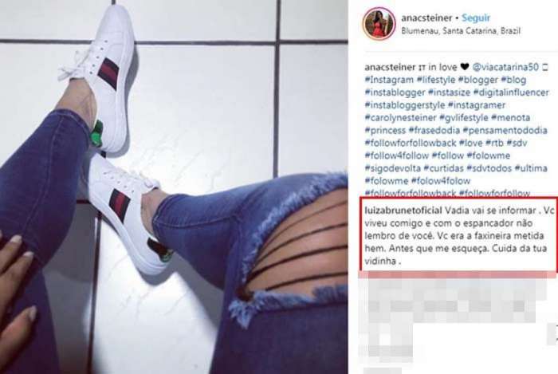Viewport: 558px width, 374px height.
Task: Open the #pensamentododia hashtag
Action: (505, 130)
